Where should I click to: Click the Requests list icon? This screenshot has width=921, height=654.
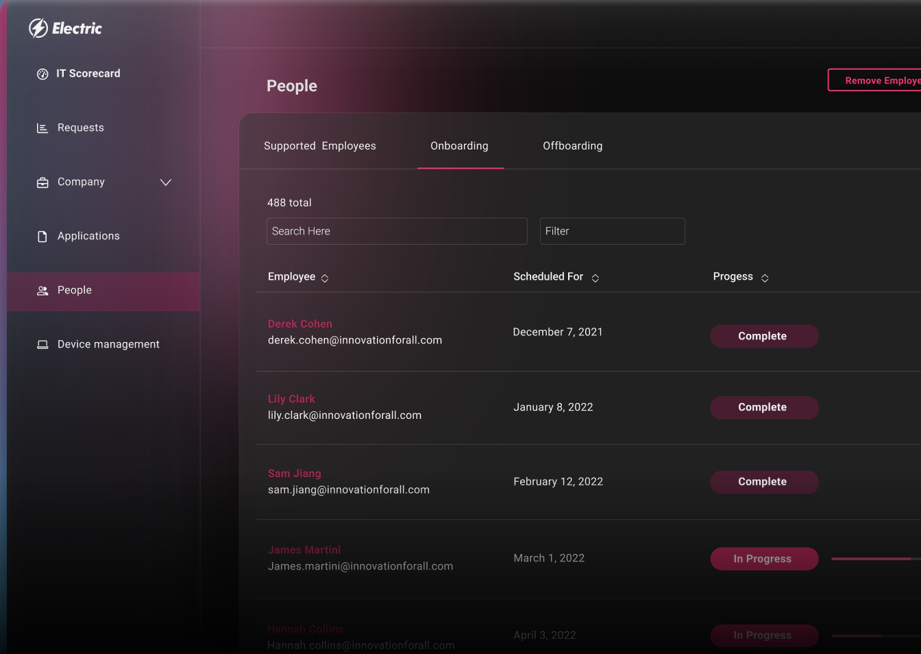pyautogui.click(x=42, y=128)
